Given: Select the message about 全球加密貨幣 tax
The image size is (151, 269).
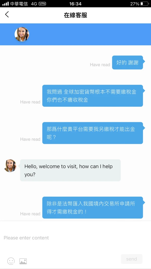Looking at the screenshot, I should [x=93, y=96].
